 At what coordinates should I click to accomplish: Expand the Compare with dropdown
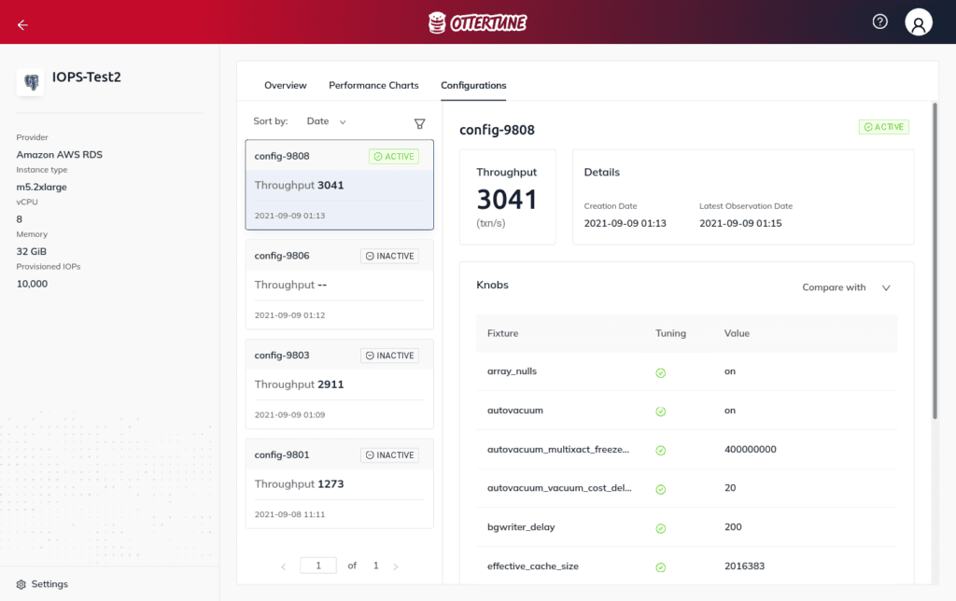pos(846,287)
